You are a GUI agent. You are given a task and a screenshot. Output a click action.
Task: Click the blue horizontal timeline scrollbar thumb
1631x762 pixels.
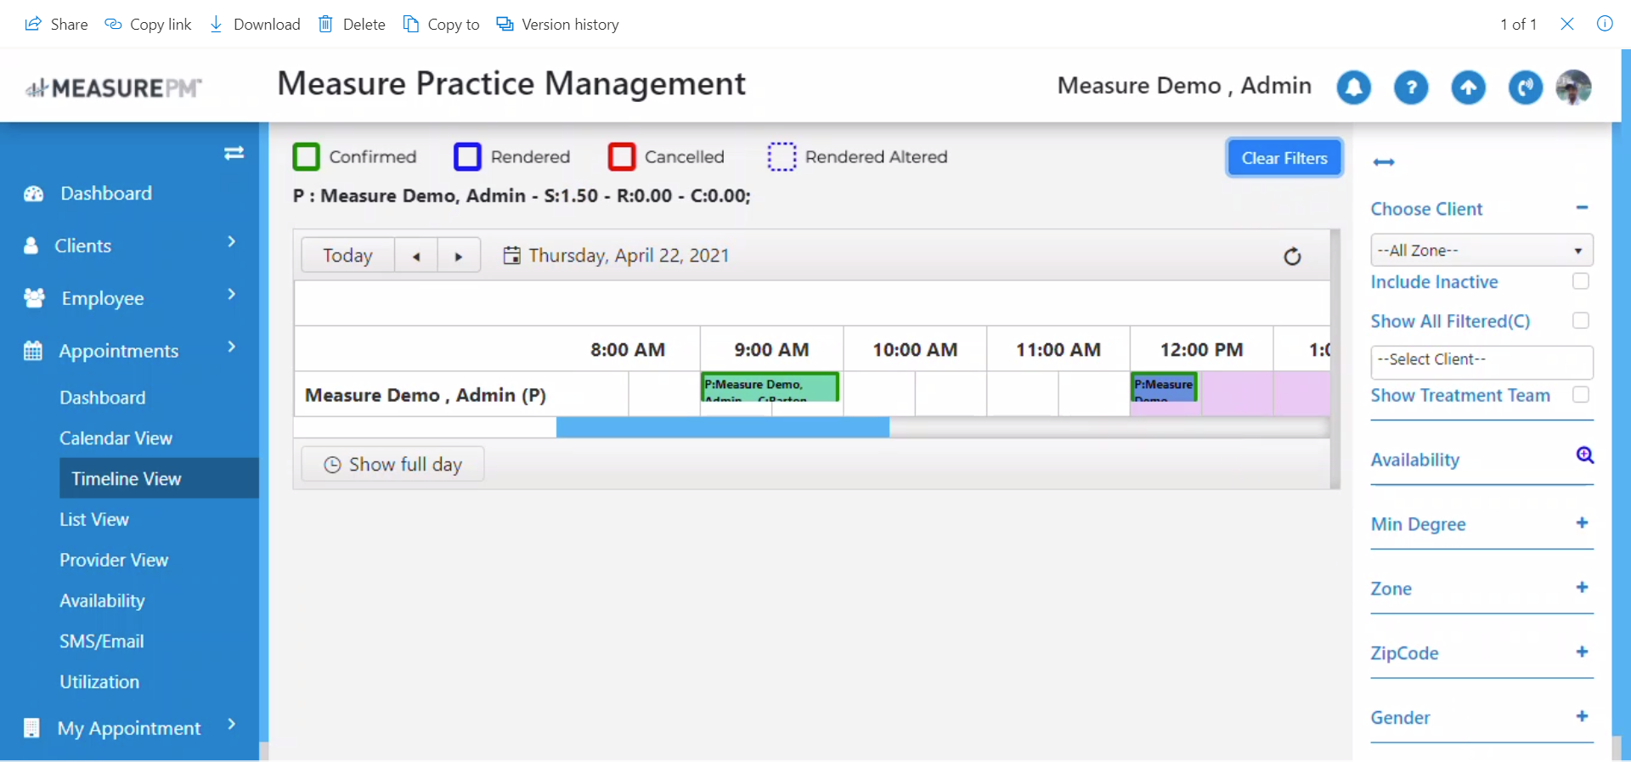(723, 427)
